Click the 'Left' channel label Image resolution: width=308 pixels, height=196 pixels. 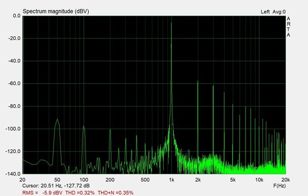(265, 12)
